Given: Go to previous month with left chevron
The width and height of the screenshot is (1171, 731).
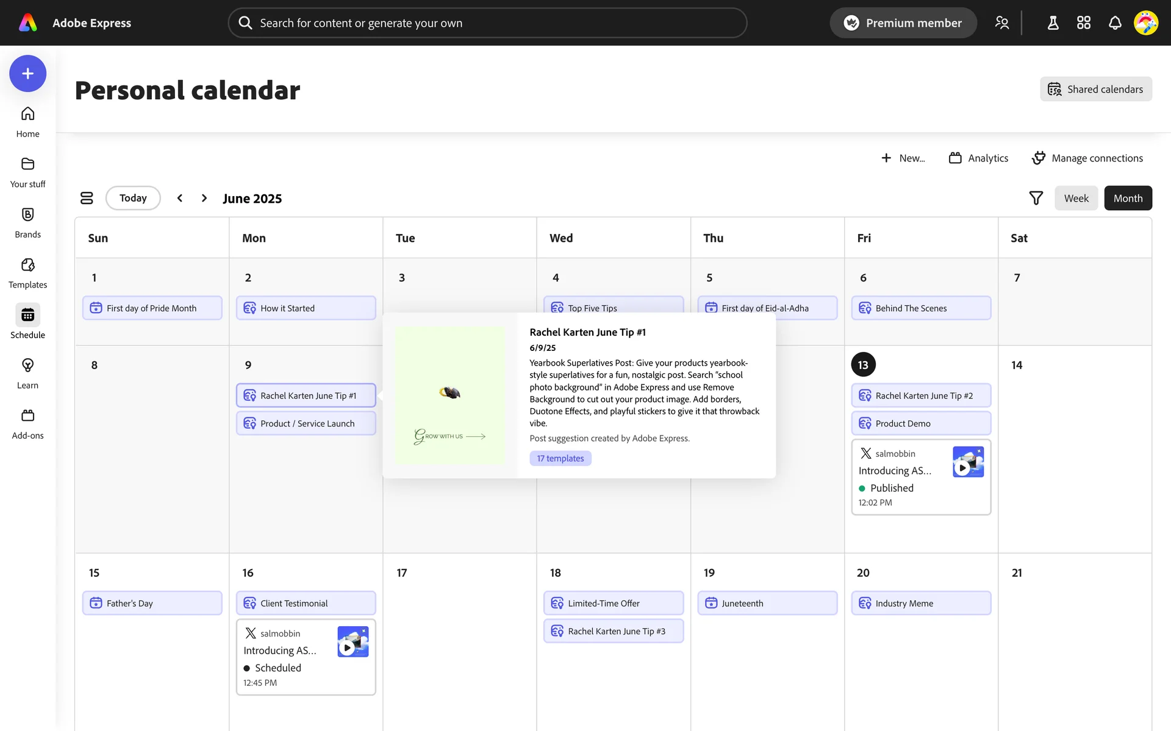Looking at the screenshot, I should pyautogui.click(x=180, y=198).
